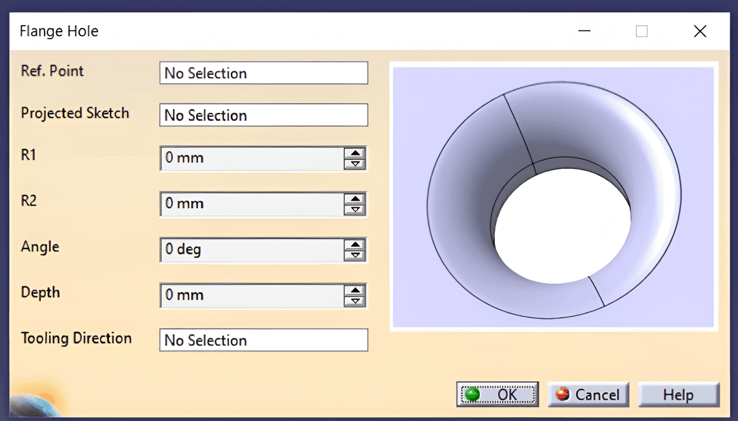Click the Tooling Direction label
Screen dimensions: 738x421
pyautogui.click(x=76, y=338)
